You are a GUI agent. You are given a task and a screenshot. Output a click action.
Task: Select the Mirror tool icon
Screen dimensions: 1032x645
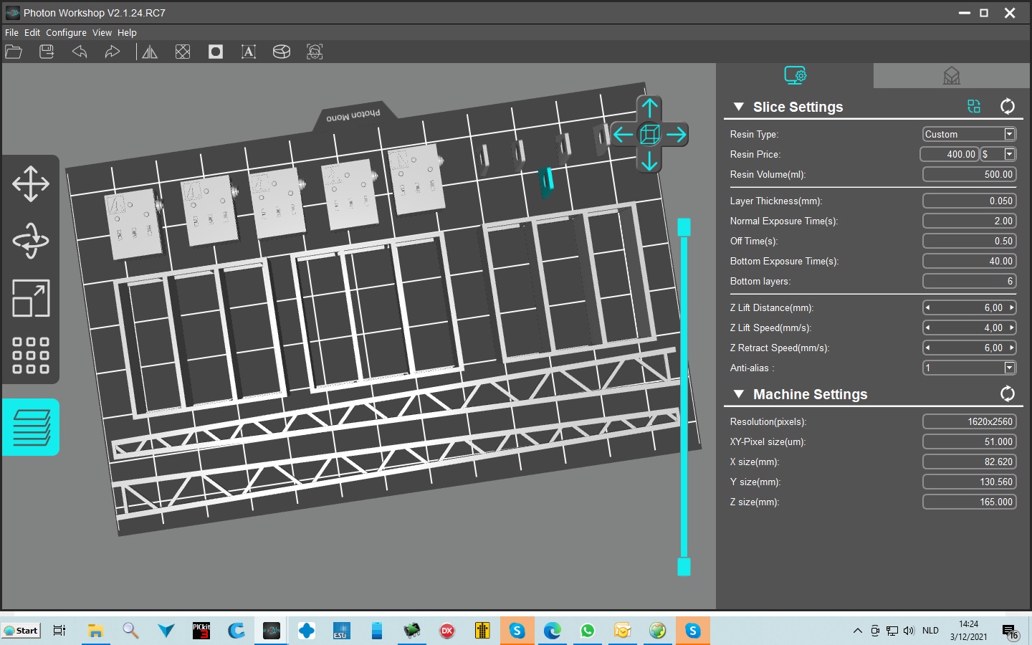tap(150, 52)
